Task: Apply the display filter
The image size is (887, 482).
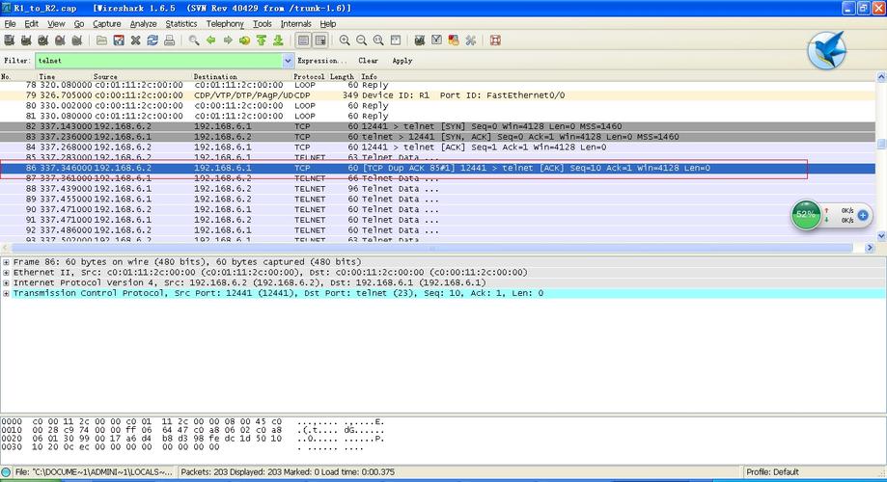Action: (402, 61)
